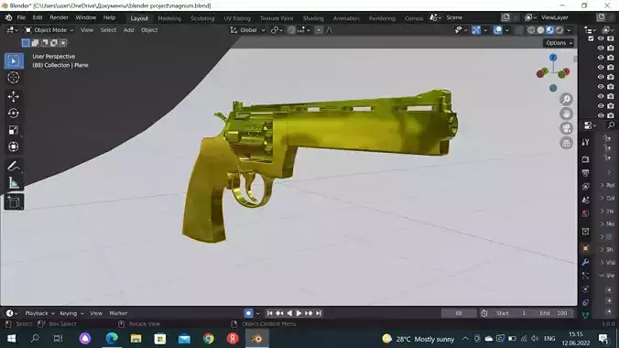Open the Playback dropdown

(40, 313)
